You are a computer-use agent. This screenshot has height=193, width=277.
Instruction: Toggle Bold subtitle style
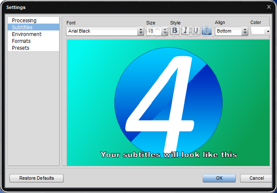(x=175, y=31)
